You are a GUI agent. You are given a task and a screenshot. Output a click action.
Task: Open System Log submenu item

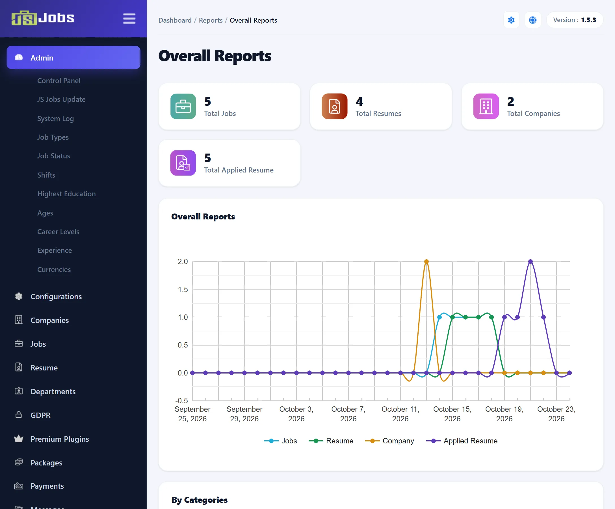point(55,118)
